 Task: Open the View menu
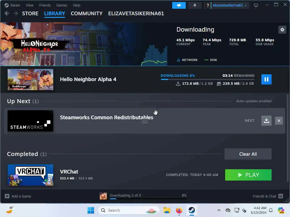29,5
